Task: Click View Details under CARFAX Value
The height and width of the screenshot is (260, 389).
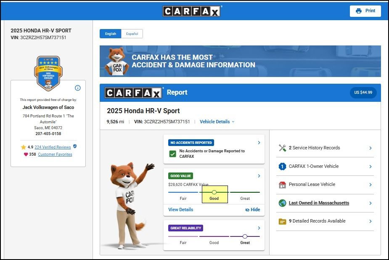Action: 180,210
